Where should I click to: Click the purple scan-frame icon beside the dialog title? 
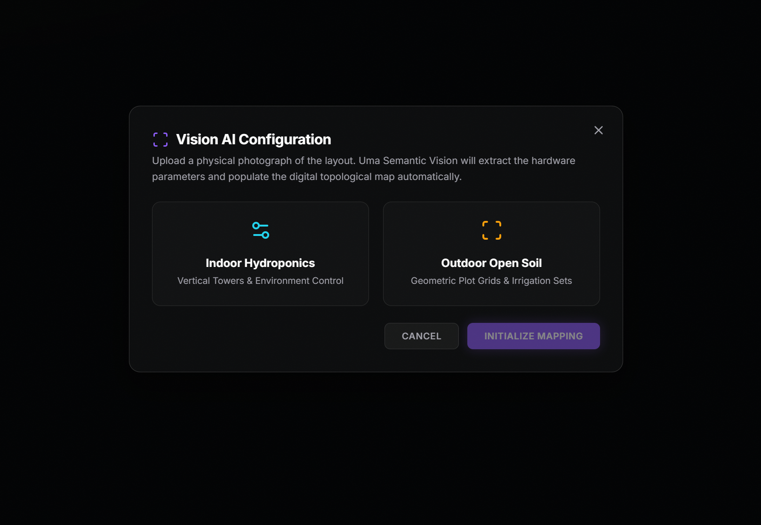tap(160, 140)
